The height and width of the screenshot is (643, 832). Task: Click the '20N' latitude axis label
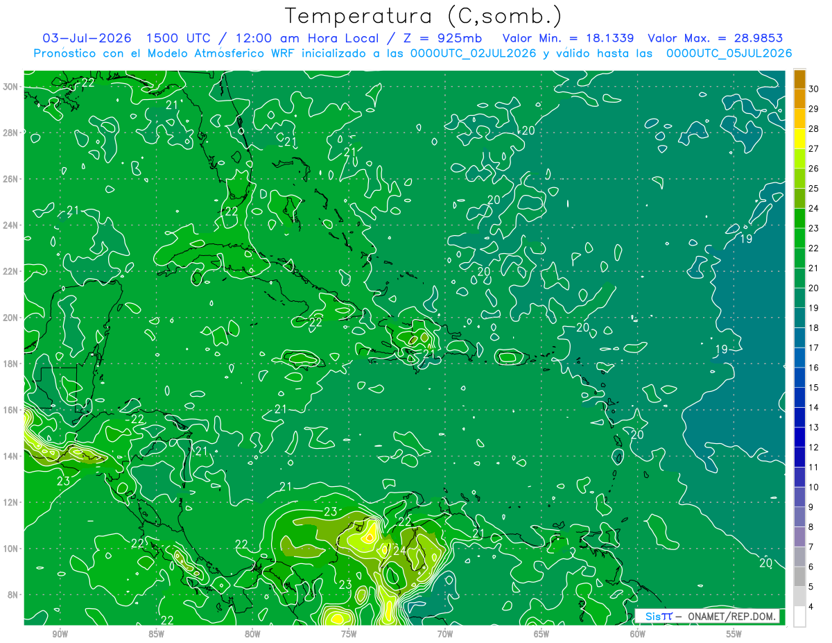[x=10, y=318]
